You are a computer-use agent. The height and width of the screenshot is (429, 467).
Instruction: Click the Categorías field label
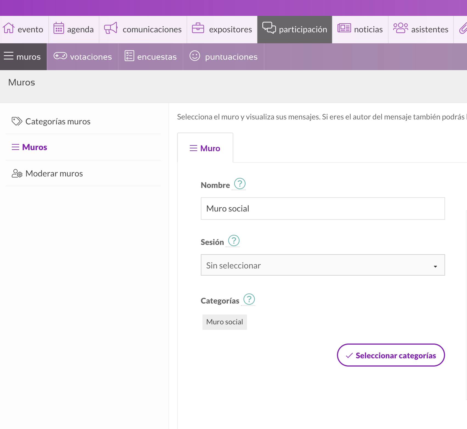[x=220, y=301]
